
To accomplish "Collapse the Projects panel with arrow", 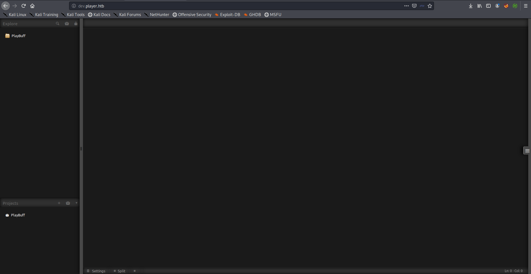I will point(76,203).
